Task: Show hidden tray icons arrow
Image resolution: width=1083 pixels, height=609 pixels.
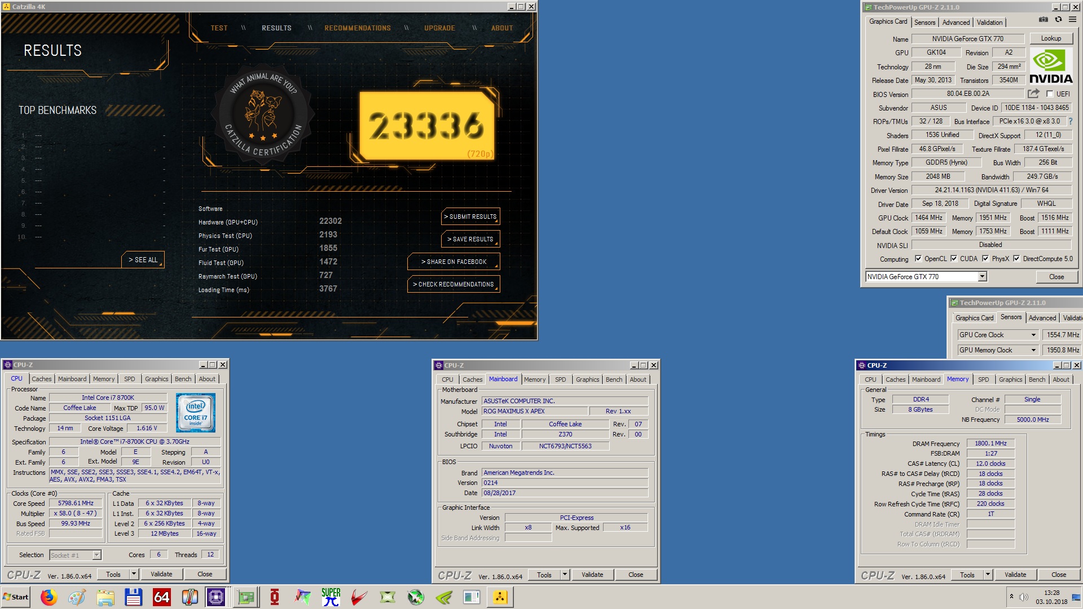Action: 1011,597
